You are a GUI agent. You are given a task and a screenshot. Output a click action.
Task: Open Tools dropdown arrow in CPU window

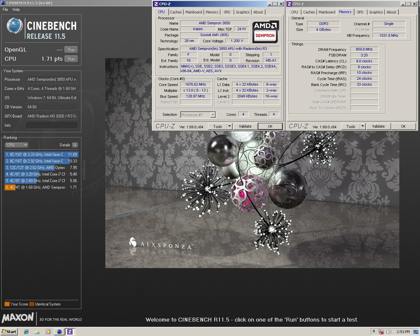pyautogui.click(x=230, y=126)
